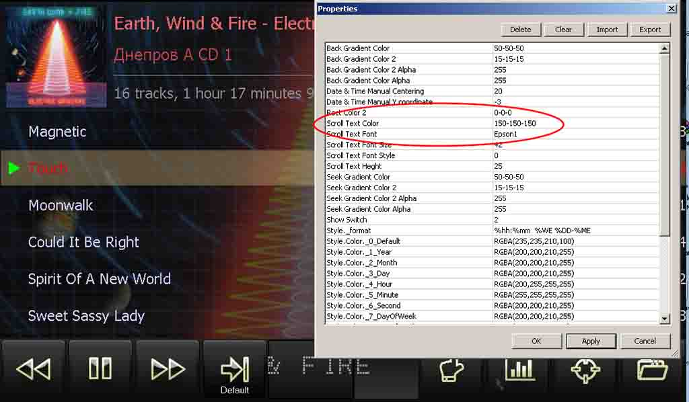Click the crosshair target icon
689x402 pixels.
(x=585, y=370)
